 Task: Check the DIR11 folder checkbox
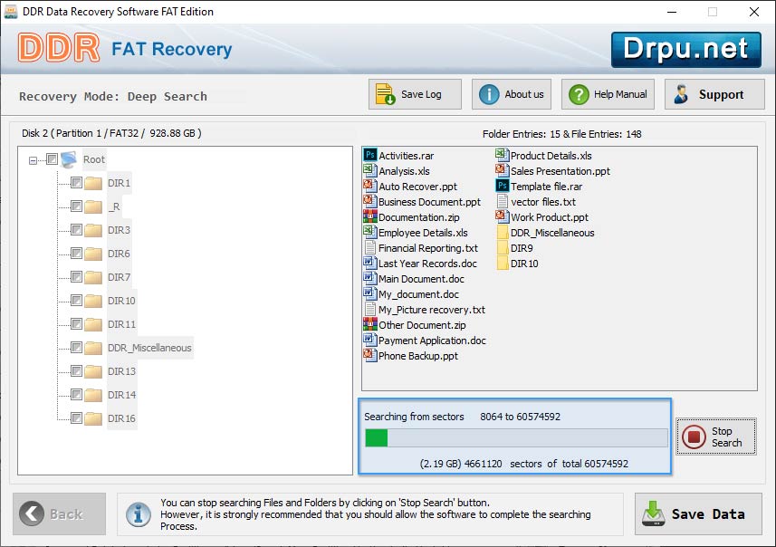pyautogui.click(x=76, y=323)
